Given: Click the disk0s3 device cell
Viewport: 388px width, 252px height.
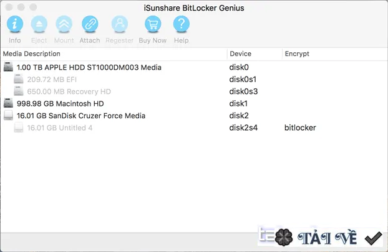Looking at the screenshot, I should point(243,91).
